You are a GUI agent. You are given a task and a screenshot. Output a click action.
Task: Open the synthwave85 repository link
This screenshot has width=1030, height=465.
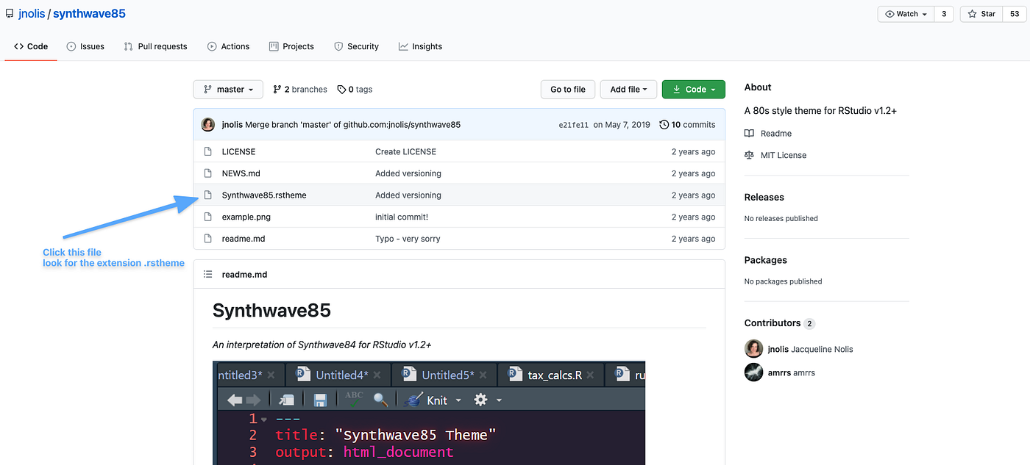[89, 14]
